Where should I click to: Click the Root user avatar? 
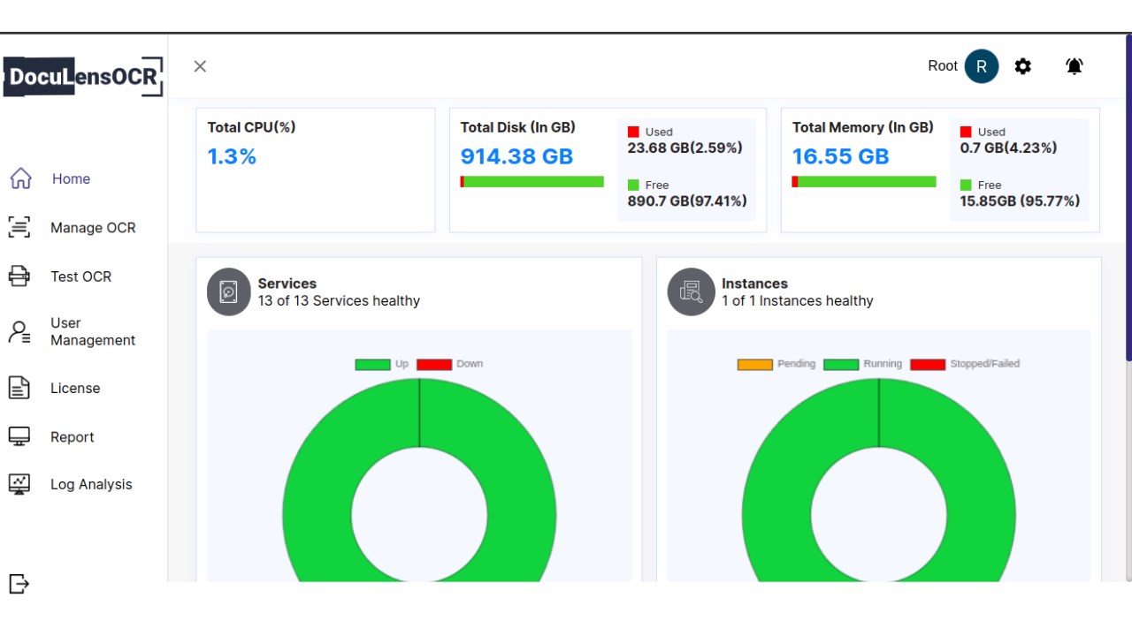coord(982,66)
